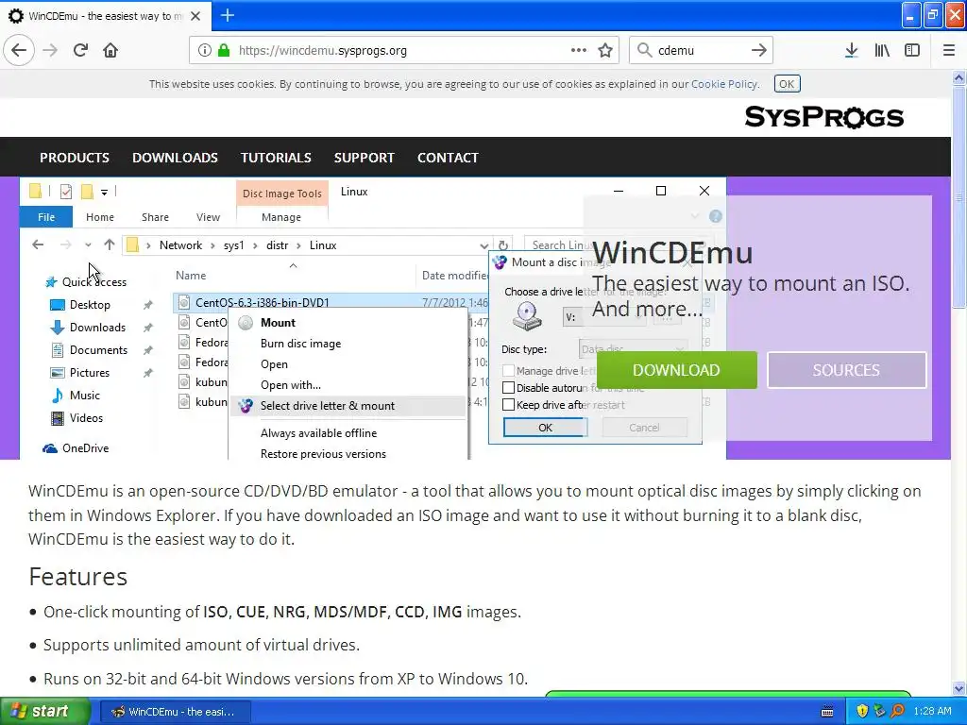Open the Firefox hamburger menu

(x=948, y=50)
